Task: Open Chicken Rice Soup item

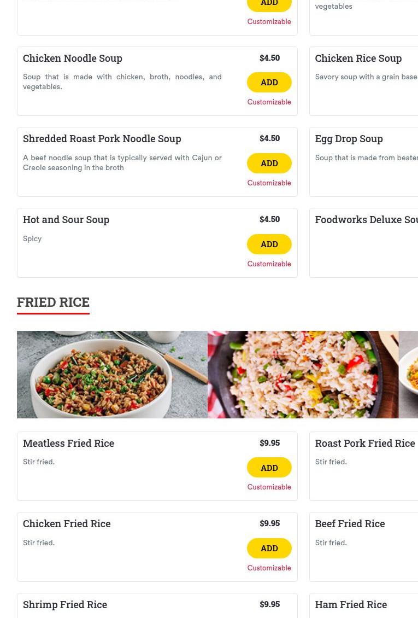Action: 358,58
